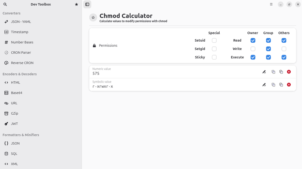Show favorites with the sidebar star icon
The image size is (302, 169).
click(x=77, y=4)
